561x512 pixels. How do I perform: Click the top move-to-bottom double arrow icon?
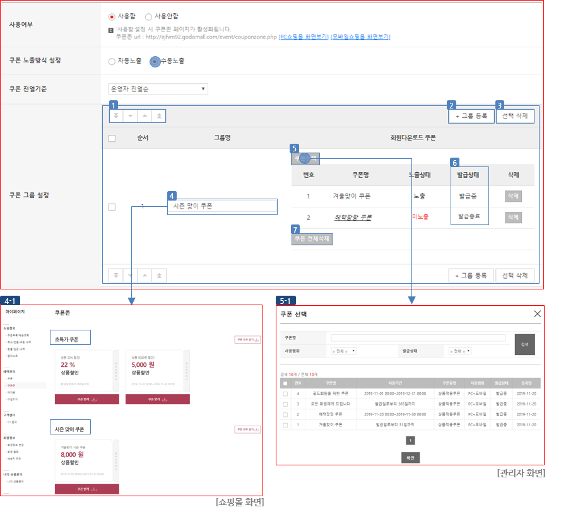click(x=117, y=117)
